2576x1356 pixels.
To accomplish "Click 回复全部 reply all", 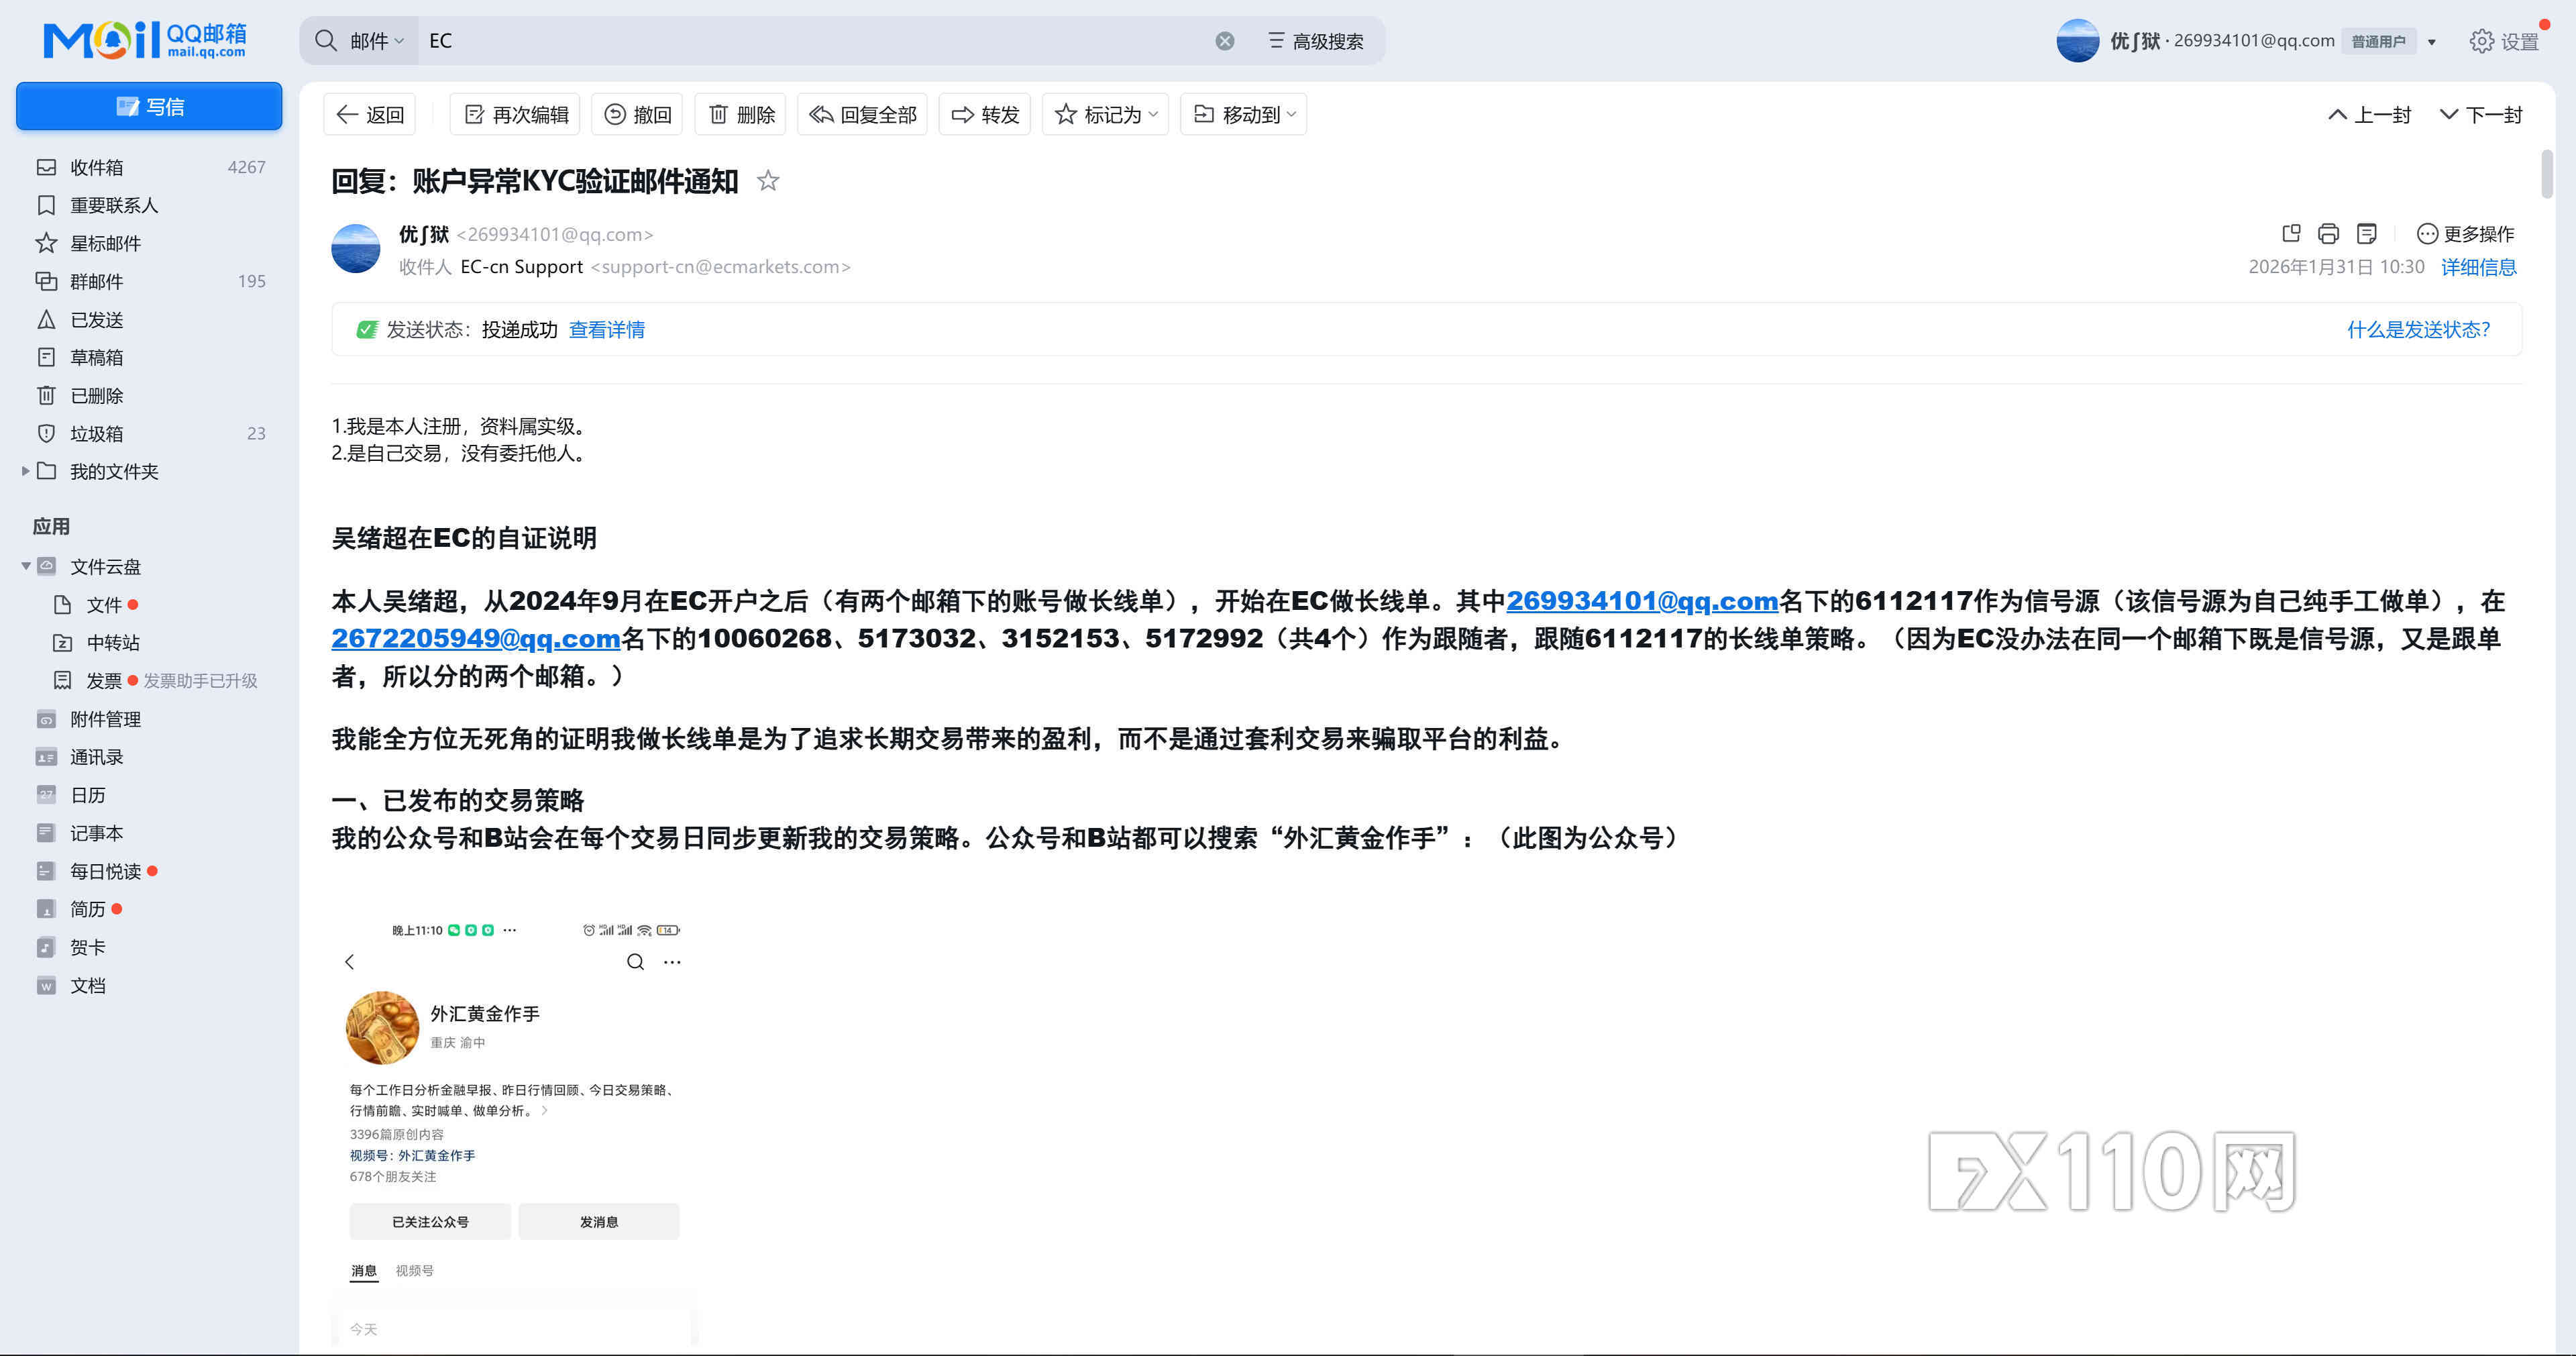I will pos(862,115).
